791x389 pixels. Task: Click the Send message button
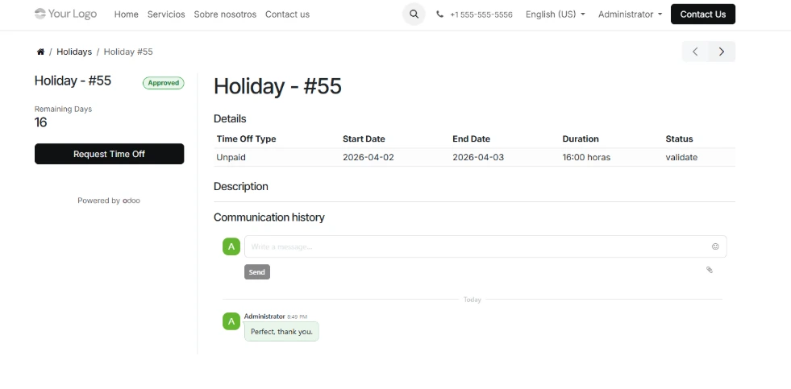tap(256, 272)
